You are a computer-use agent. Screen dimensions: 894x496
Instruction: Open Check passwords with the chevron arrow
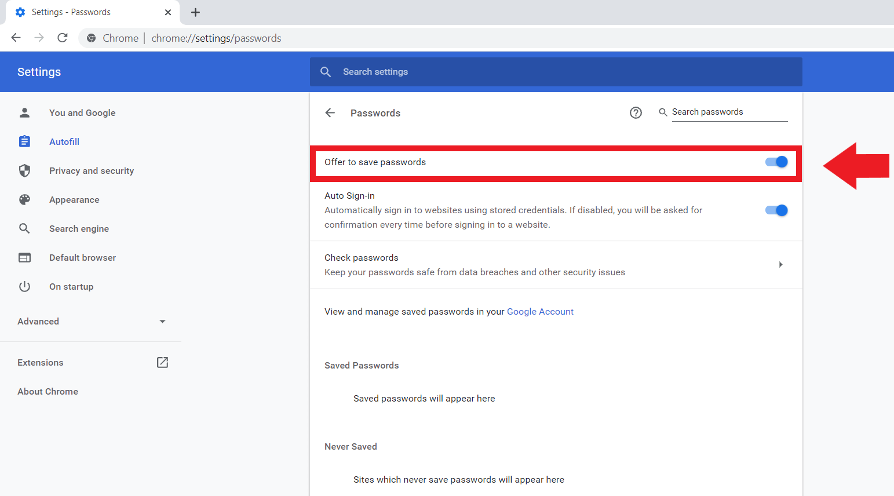(x=780, y=265)
